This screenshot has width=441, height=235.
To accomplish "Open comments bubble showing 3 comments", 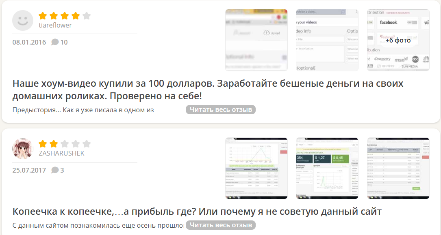I will coord(58,170).
